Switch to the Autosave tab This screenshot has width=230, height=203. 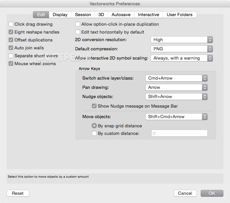coord(121,15)
